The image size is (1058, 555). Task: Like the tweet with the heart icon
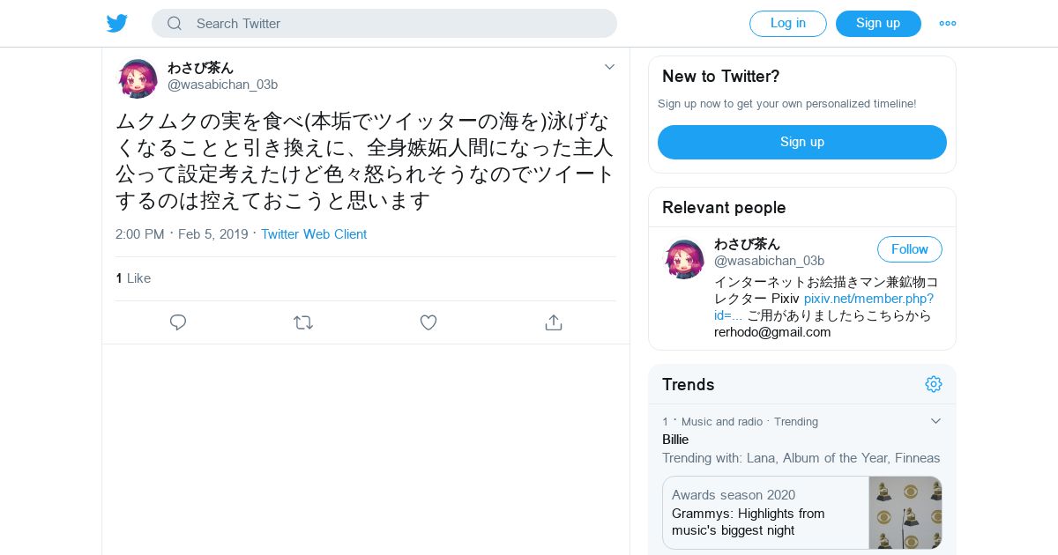(x=428, y=322)
